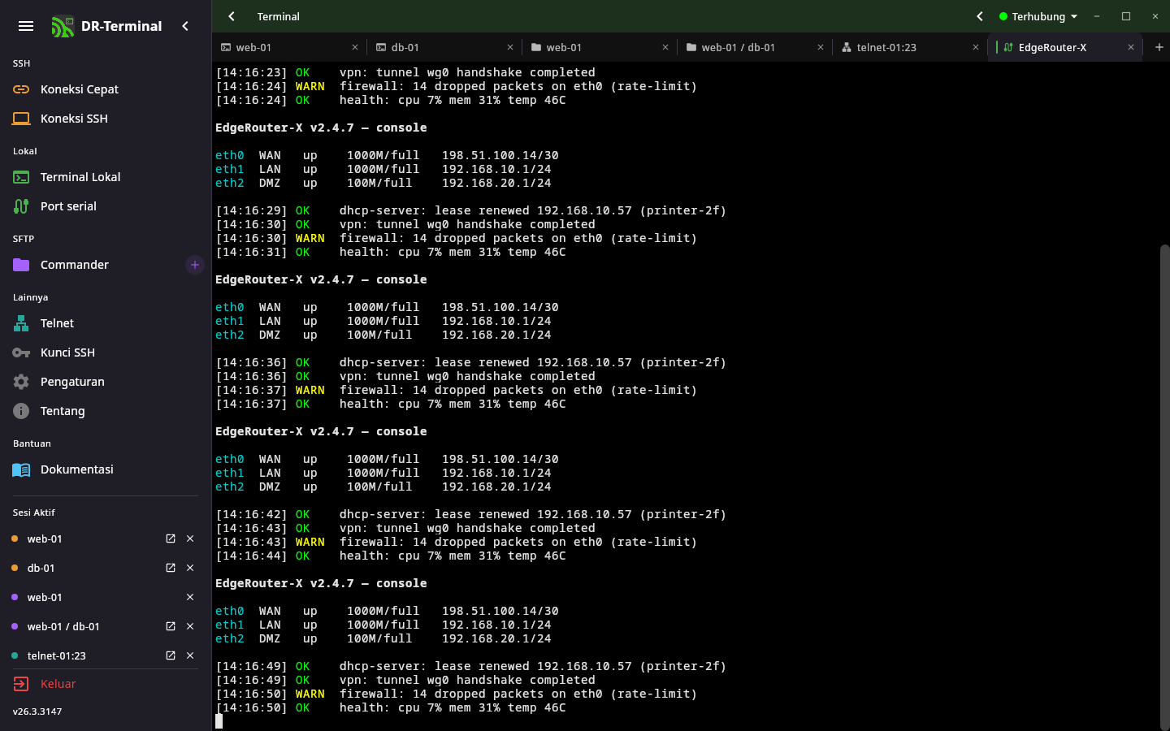Pop out the first web-01 session
This screenshot has height=731, width=1170.
(171, 539)
